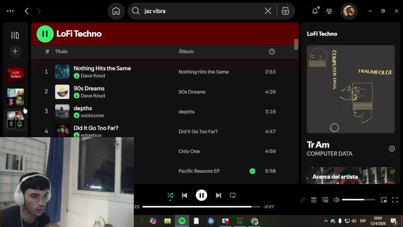Click the LoFi Techno heading in right panel

322,34
